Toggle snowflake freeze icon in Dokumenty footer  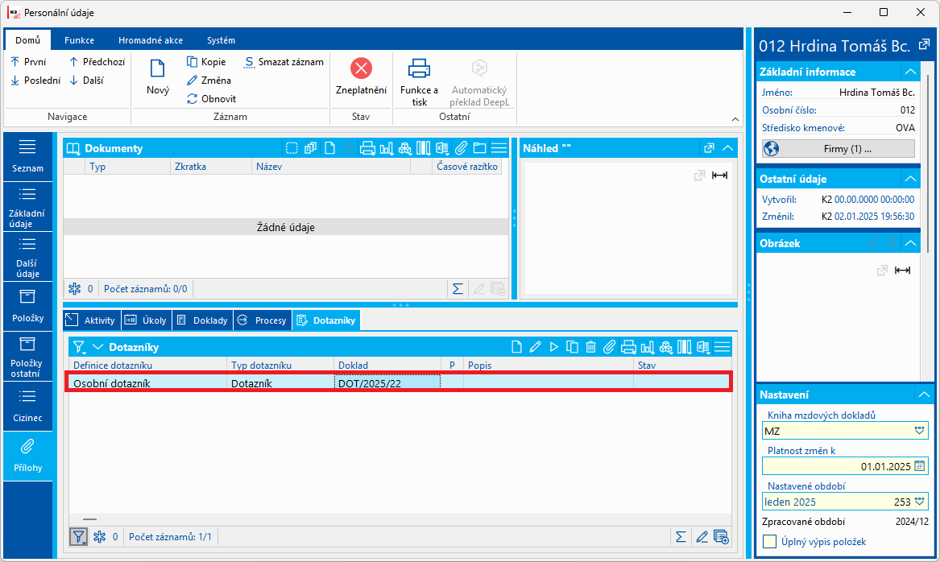click(74, 289)
